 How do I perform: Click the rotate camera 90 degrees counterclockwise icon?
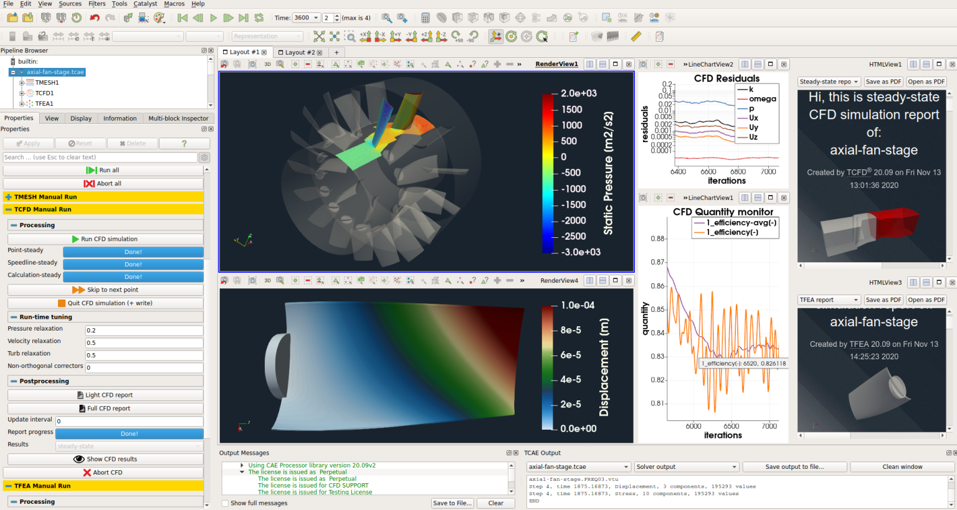[475, 36]
